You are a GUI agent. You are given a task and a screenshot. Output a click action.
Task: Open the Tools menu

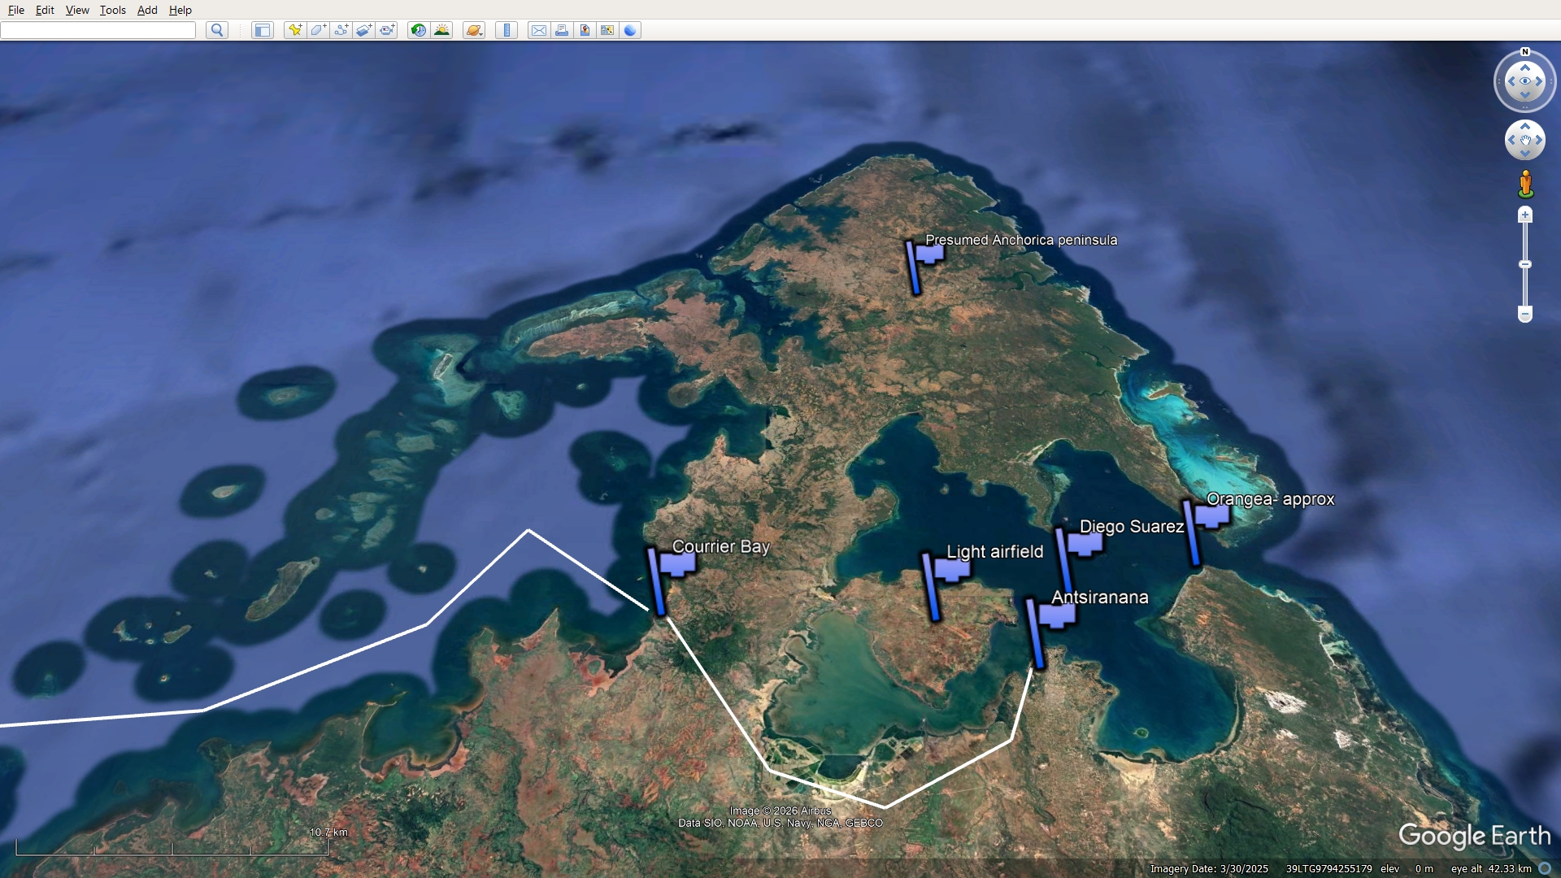click(x=112, y=10)
